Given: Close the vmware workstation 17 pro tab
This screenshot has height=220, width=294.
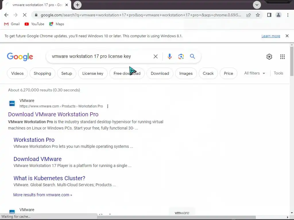Looking at the screenshot, I should [67, 5].
